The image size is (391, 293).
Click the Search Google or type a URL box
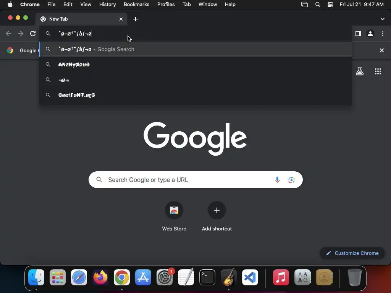[x=195, y=180]
